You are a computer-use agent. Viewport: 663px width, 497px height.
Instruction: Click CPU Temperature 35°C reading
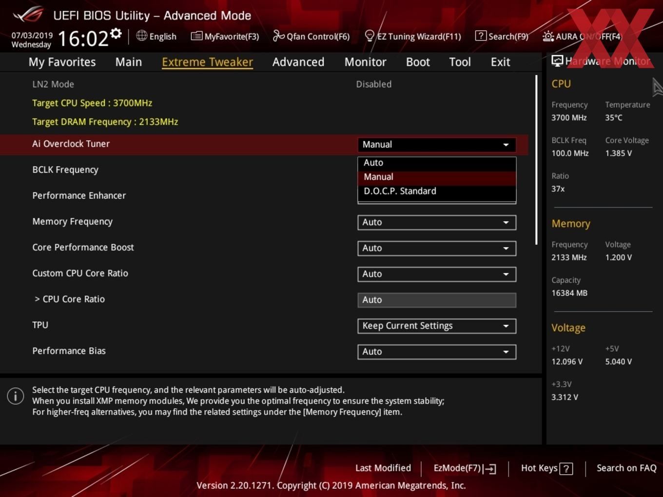pos(613,117)
